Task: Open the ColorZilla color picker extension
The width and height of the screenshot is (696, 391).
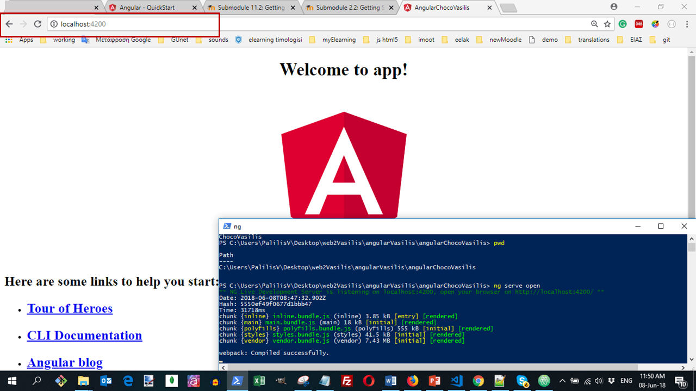Action: [655, 24]
